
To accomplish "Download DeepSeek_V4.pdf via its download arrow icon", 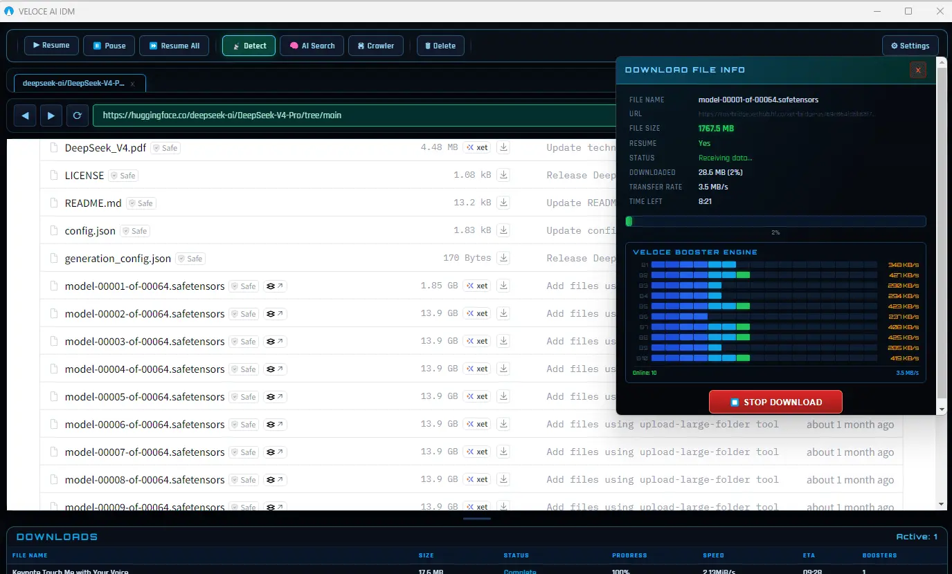I will (x=504, y=147).
